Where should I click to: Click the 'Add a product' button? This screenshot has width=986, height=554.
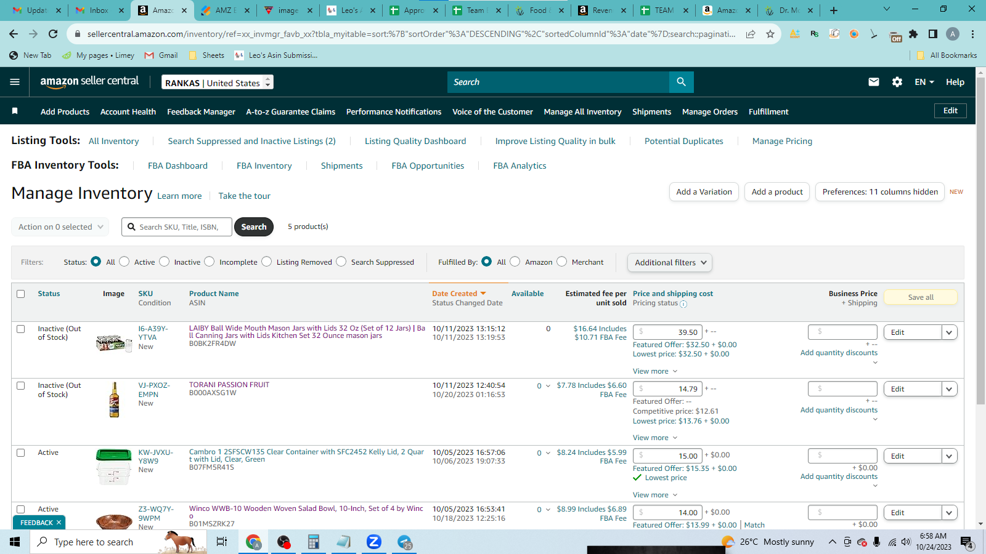[777, 192]
